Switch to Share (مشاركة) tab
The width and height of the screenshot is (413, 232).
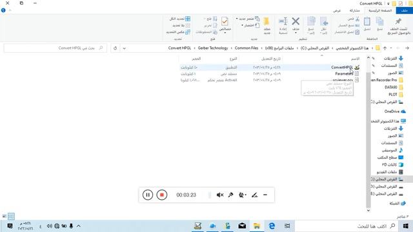click(354, 10)
